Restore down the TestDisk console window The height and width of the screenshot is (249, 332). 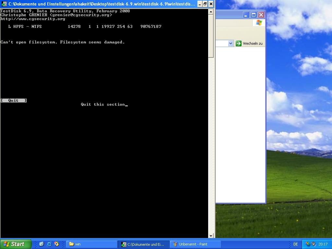click(205, 4)
